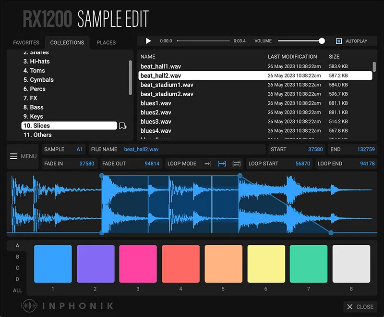Click the Loop End value 94178
The height and width of the screenshot is (317, 384).
point(367,164)
